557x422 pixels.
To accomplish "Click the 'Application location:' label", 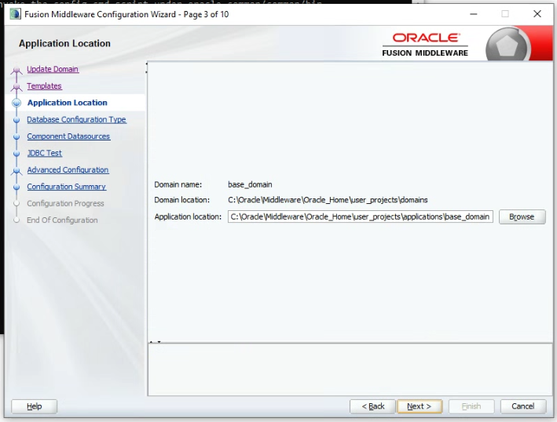I will (188, 216).
